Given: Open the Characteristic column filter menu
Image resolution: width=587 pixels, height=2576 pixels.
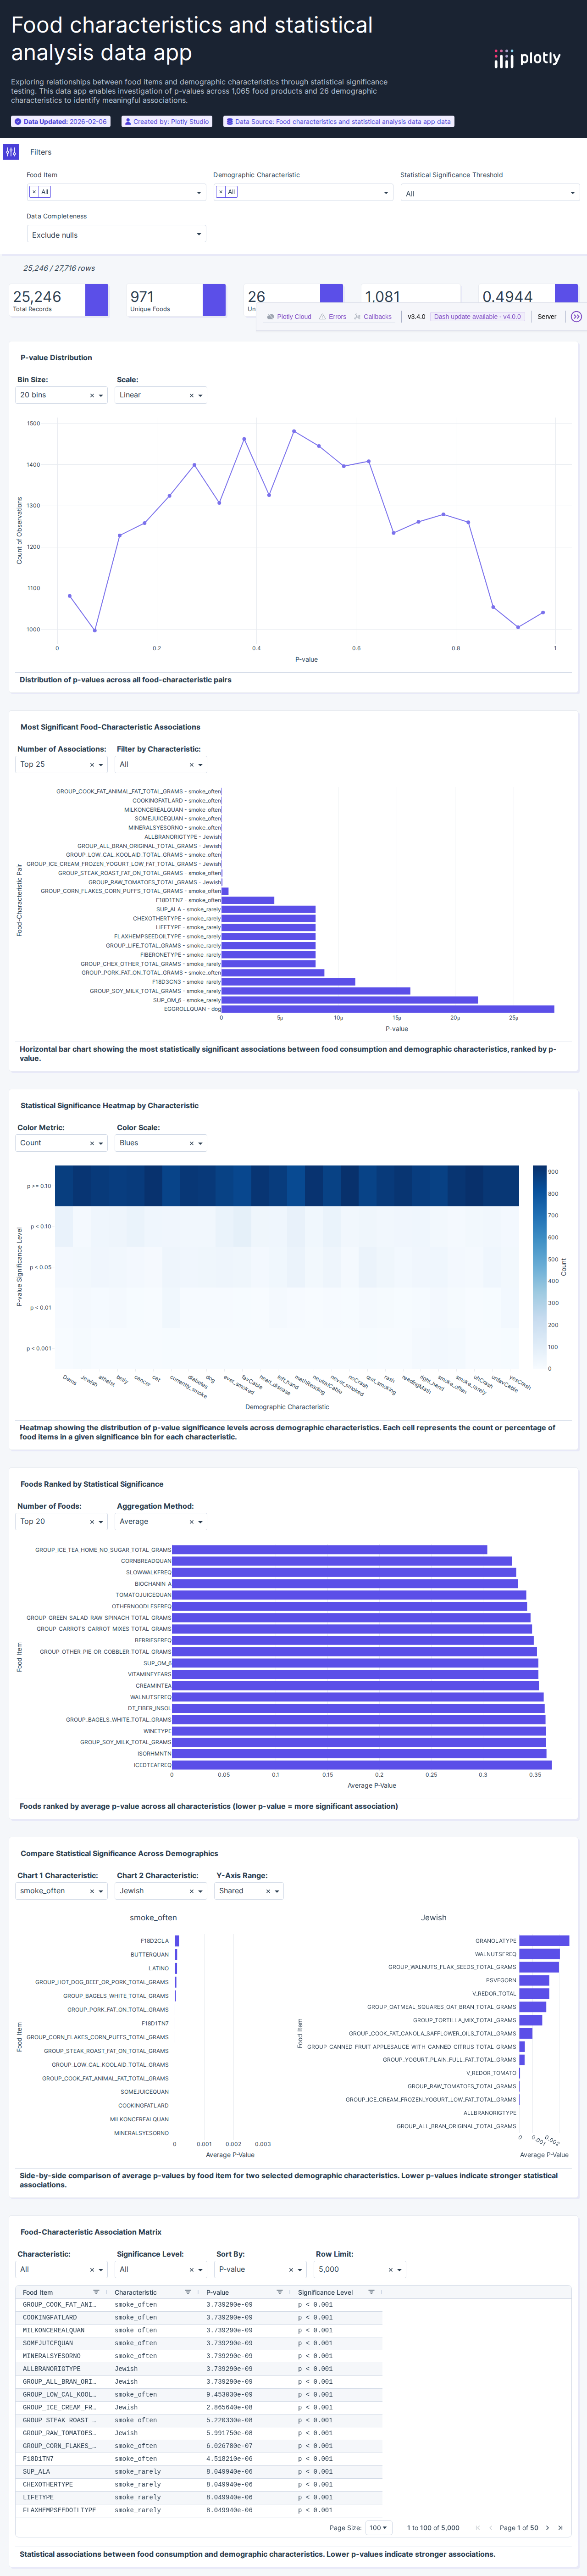Looking at the screenshot, I should pyautogui.click(x=188, y=2293).
